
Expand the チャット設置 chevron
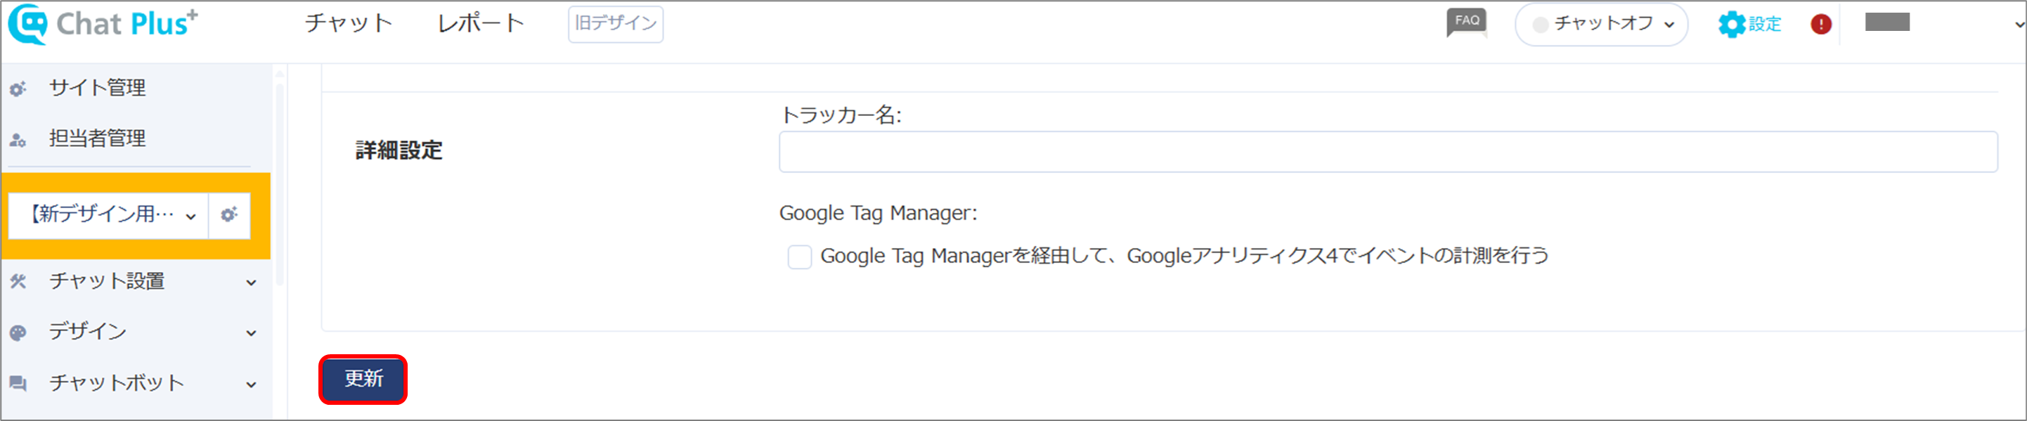251,283
